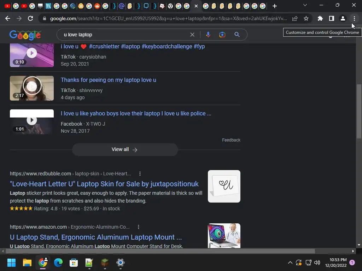362x271 pixels.
Task: Open the clock and date panel
Action: point(336,263)
